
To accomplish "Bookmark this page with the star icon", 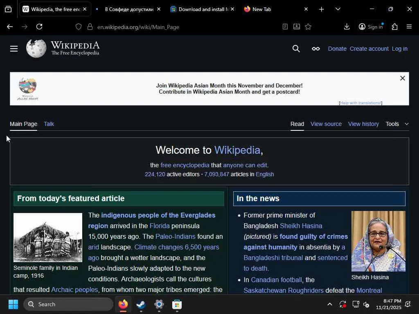I will 308,27.
